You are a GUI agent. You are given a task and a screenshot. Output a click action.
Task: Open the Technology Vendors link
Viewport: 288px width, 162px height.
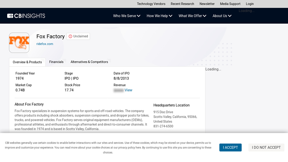click(x=151, y=4)
